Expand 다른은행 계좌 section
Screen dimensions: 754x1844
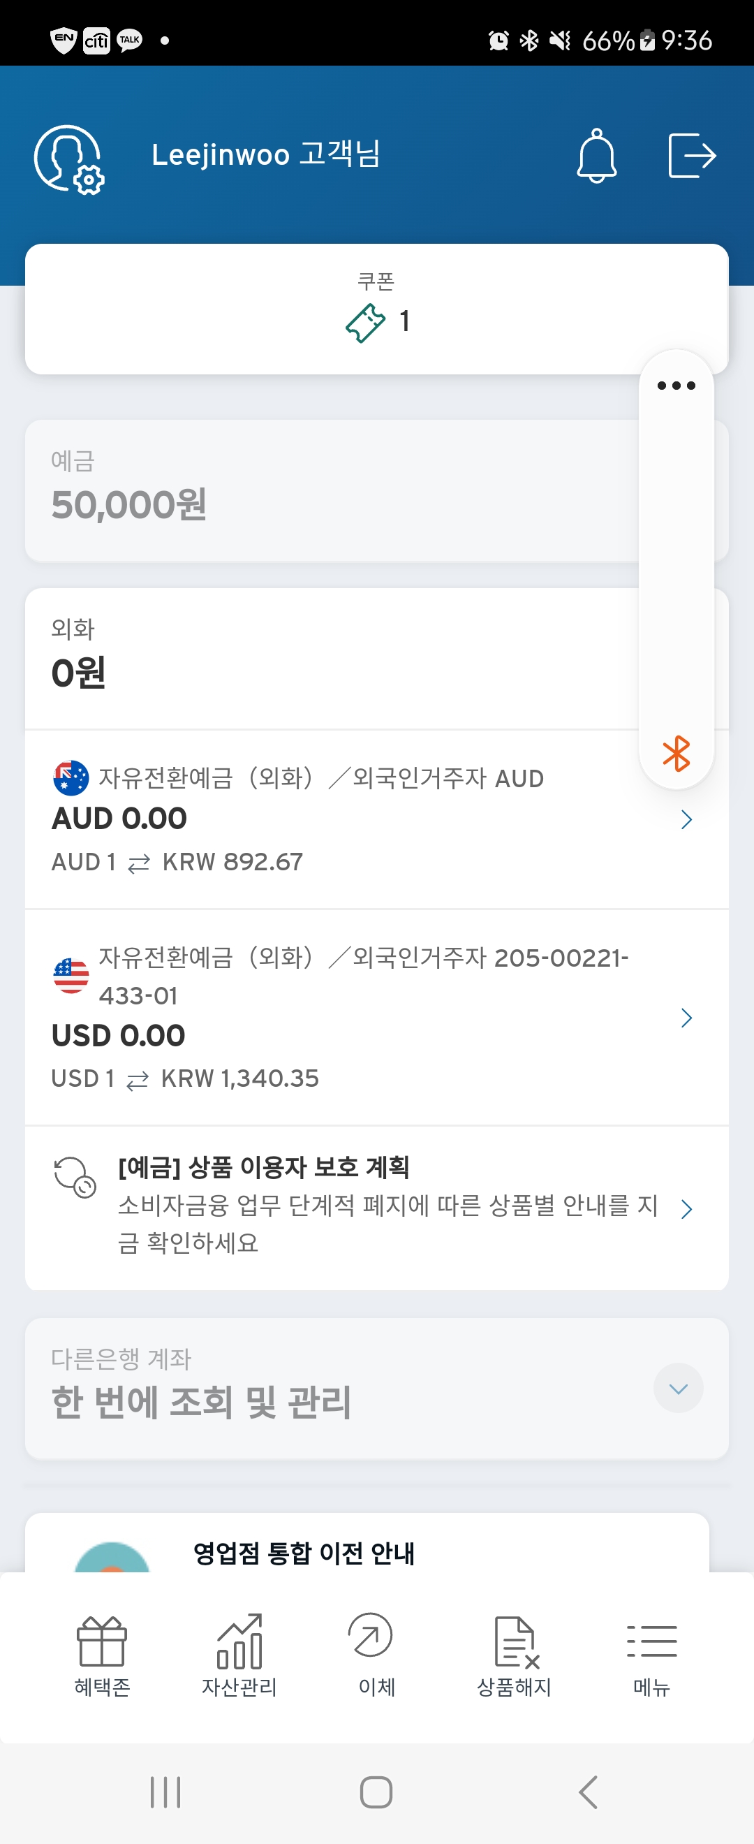677,1388
